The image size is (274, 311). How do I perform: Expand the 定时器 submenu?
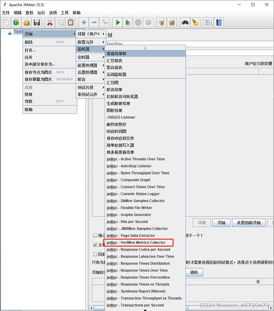(x=91, y=57)
